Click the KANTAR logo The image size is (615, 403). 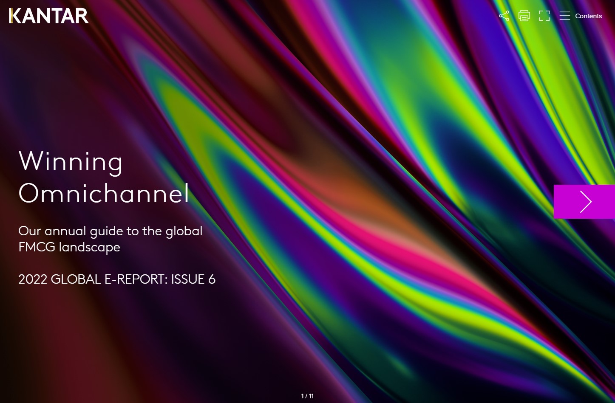[x=48, y=16]
